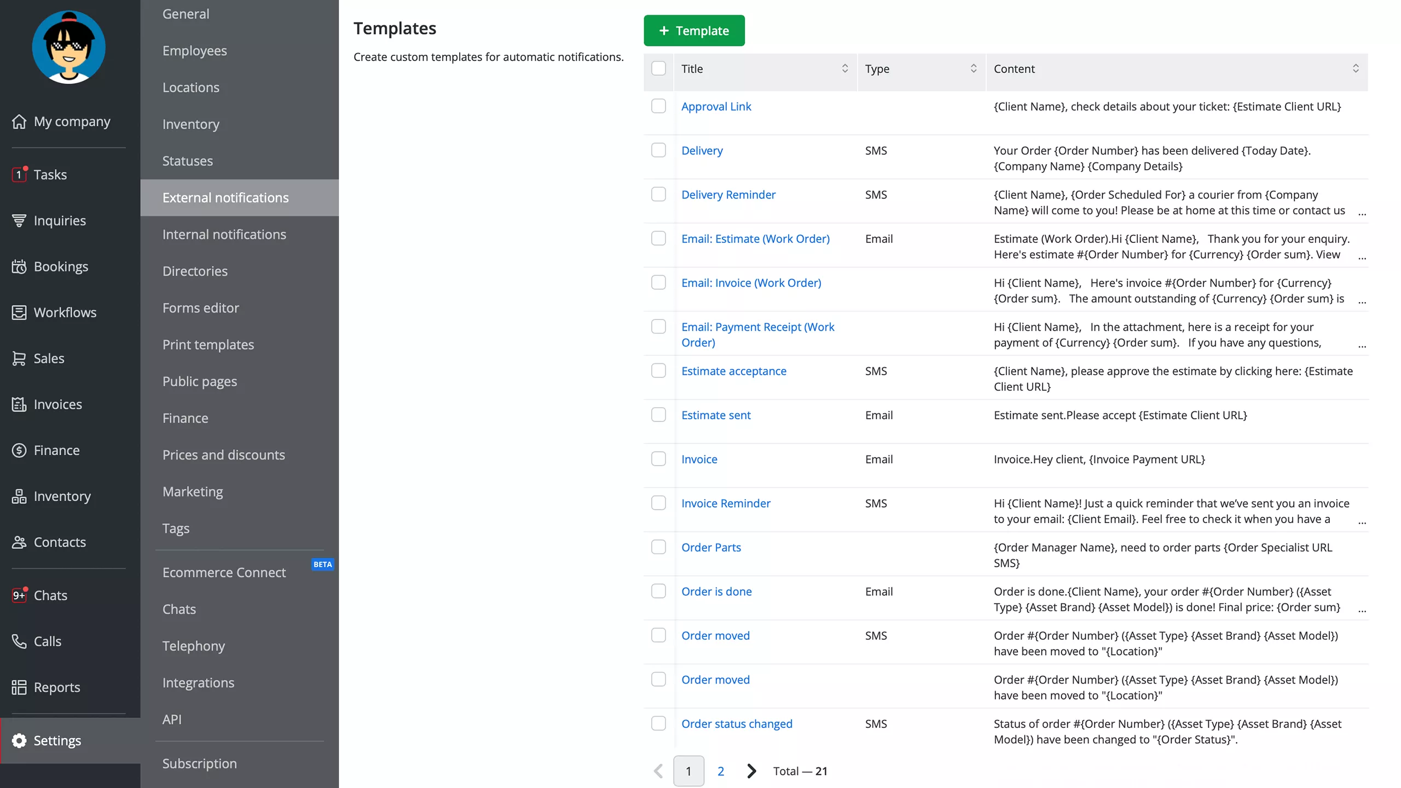Click the Sales cart icon
This screenshot has height=788, width=1401.
[x=19, y=358]
